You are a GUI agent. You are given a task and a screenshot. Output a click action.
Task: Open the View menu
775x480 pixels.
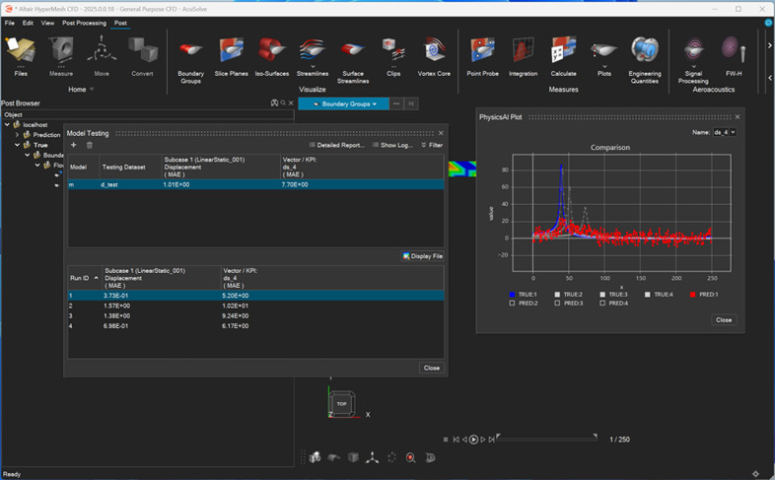(47, 22)
